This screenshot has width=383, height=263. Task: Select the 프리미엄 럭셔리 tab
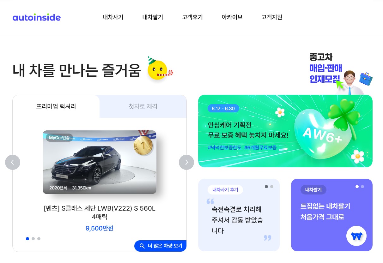(56, 106)
